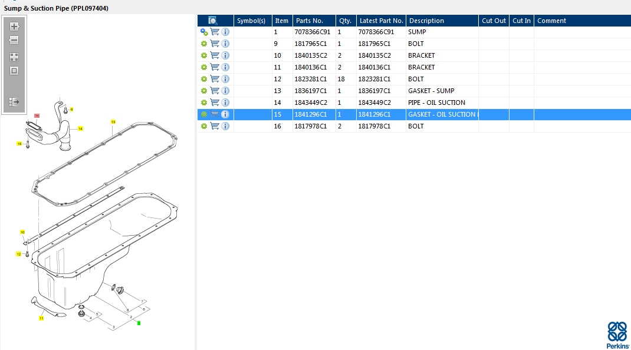Click the Perkins logo

coord(617,335)
